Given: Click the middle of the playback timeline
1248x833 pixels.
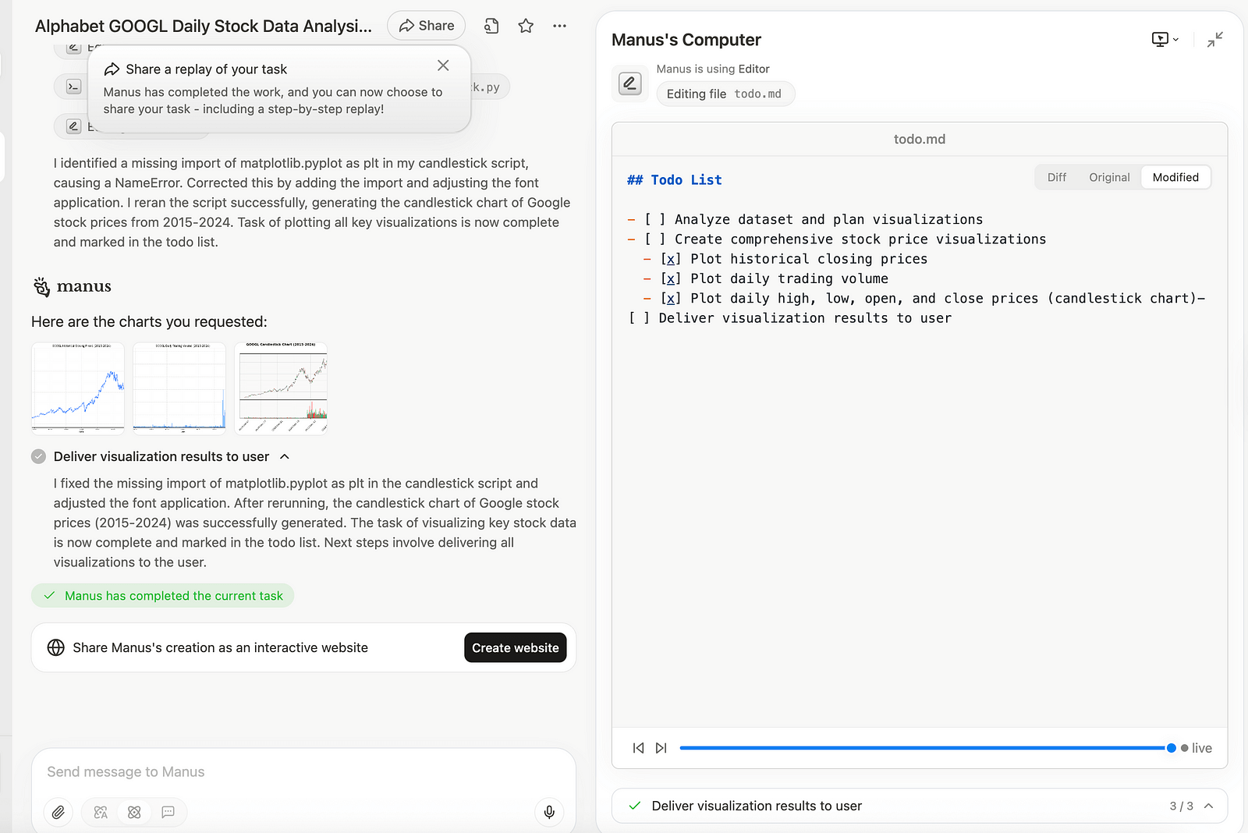Looking at the screenshot, I should pyautogui.click(x=925, y=748).
